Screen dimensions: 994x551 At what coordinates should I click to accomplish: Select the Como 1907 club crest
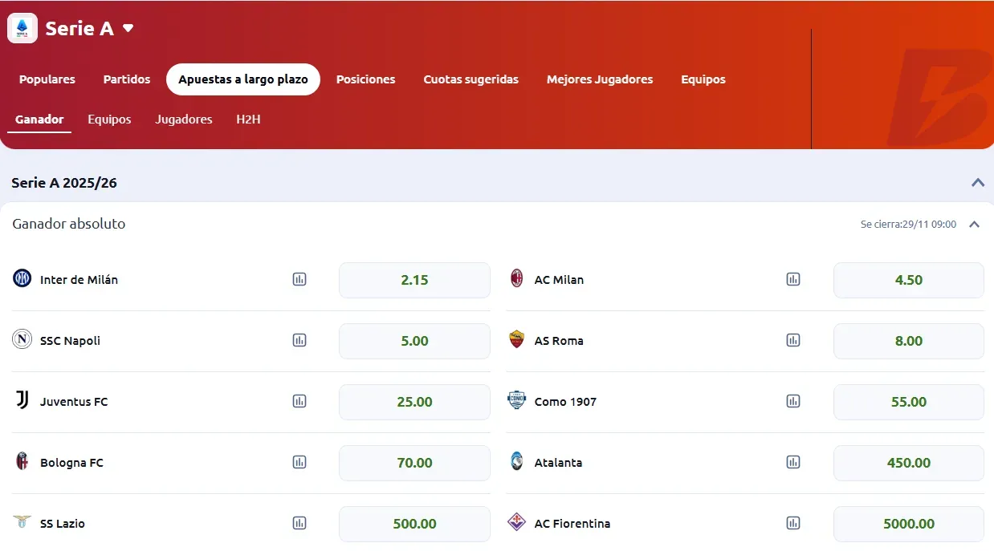tap(515, 401)
